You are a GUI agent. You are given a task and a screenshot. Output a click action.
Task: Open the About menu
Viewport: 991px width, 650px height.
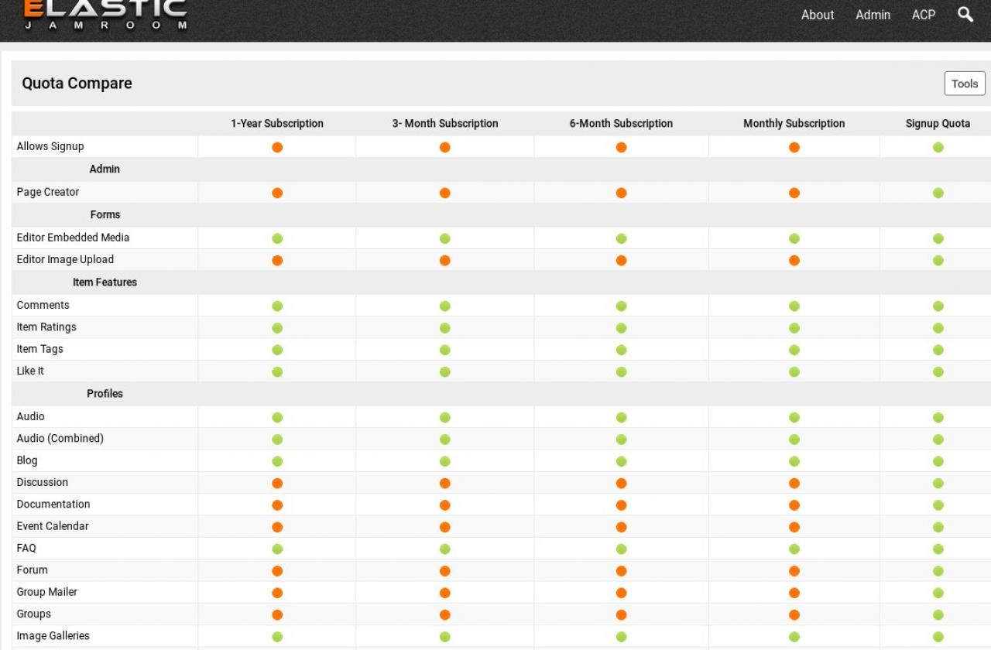point(818,15)
